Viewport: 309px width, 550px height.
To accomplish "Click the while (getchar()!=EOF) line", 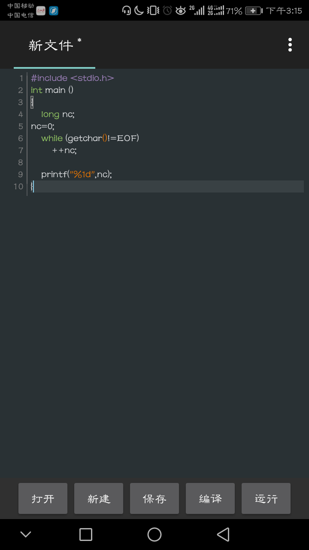I will (x=90, y=138).
